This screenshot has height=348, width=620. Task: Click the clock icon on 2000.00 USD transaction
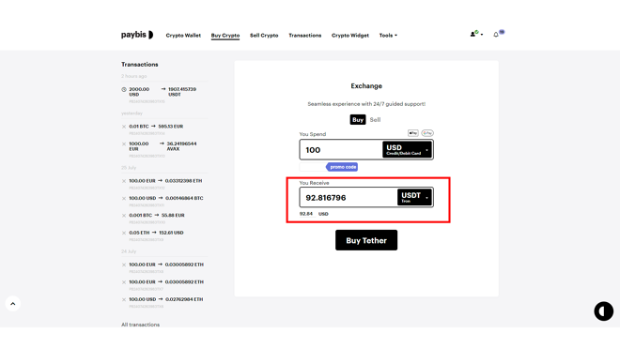pos(124,90)
